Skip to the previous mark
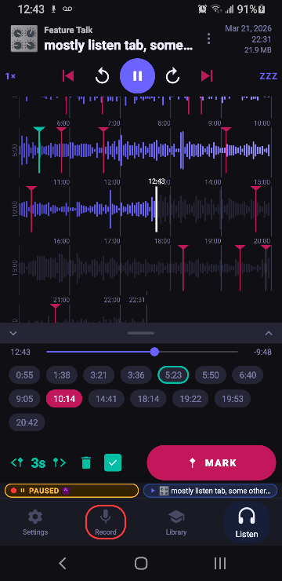Viewport: 282px width, 581px height. (x=68, y=76)
